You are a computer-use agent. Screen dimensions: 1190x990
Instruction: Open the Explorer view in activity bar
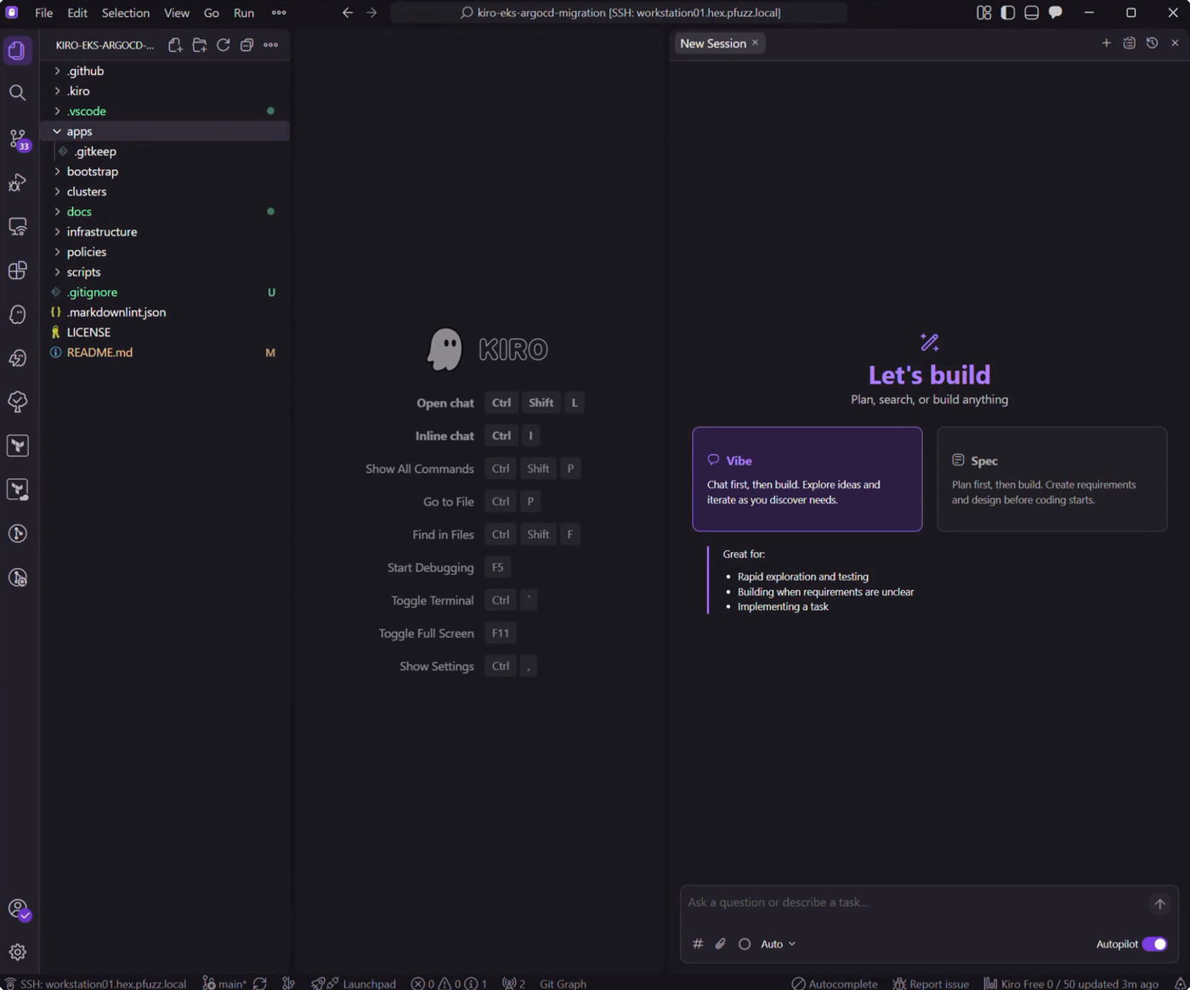click(17, 50)
